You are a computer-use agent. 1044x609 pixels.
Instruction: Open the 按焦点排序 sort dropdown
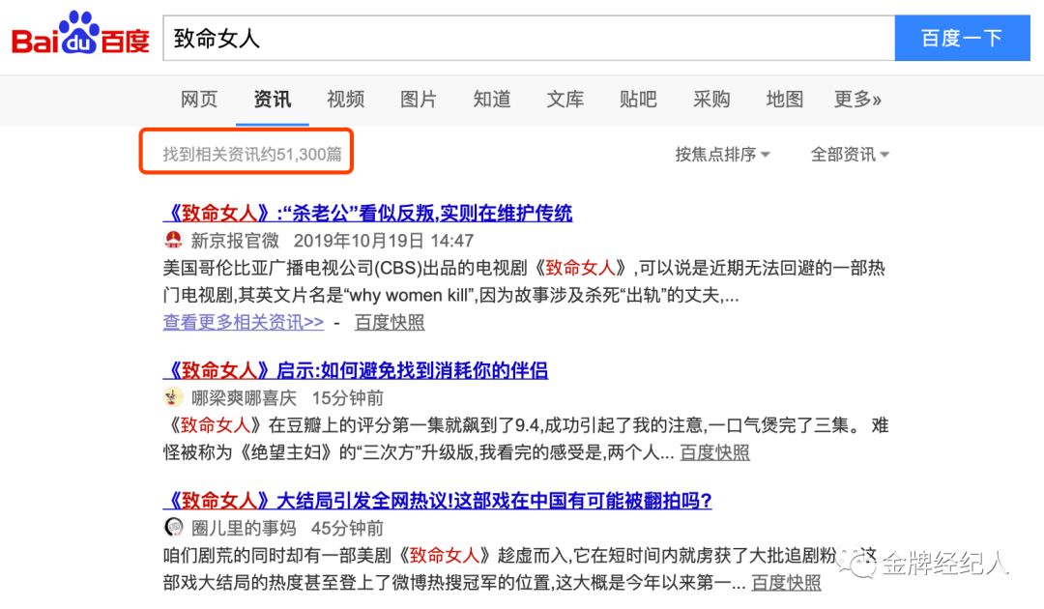pos(722,155)
